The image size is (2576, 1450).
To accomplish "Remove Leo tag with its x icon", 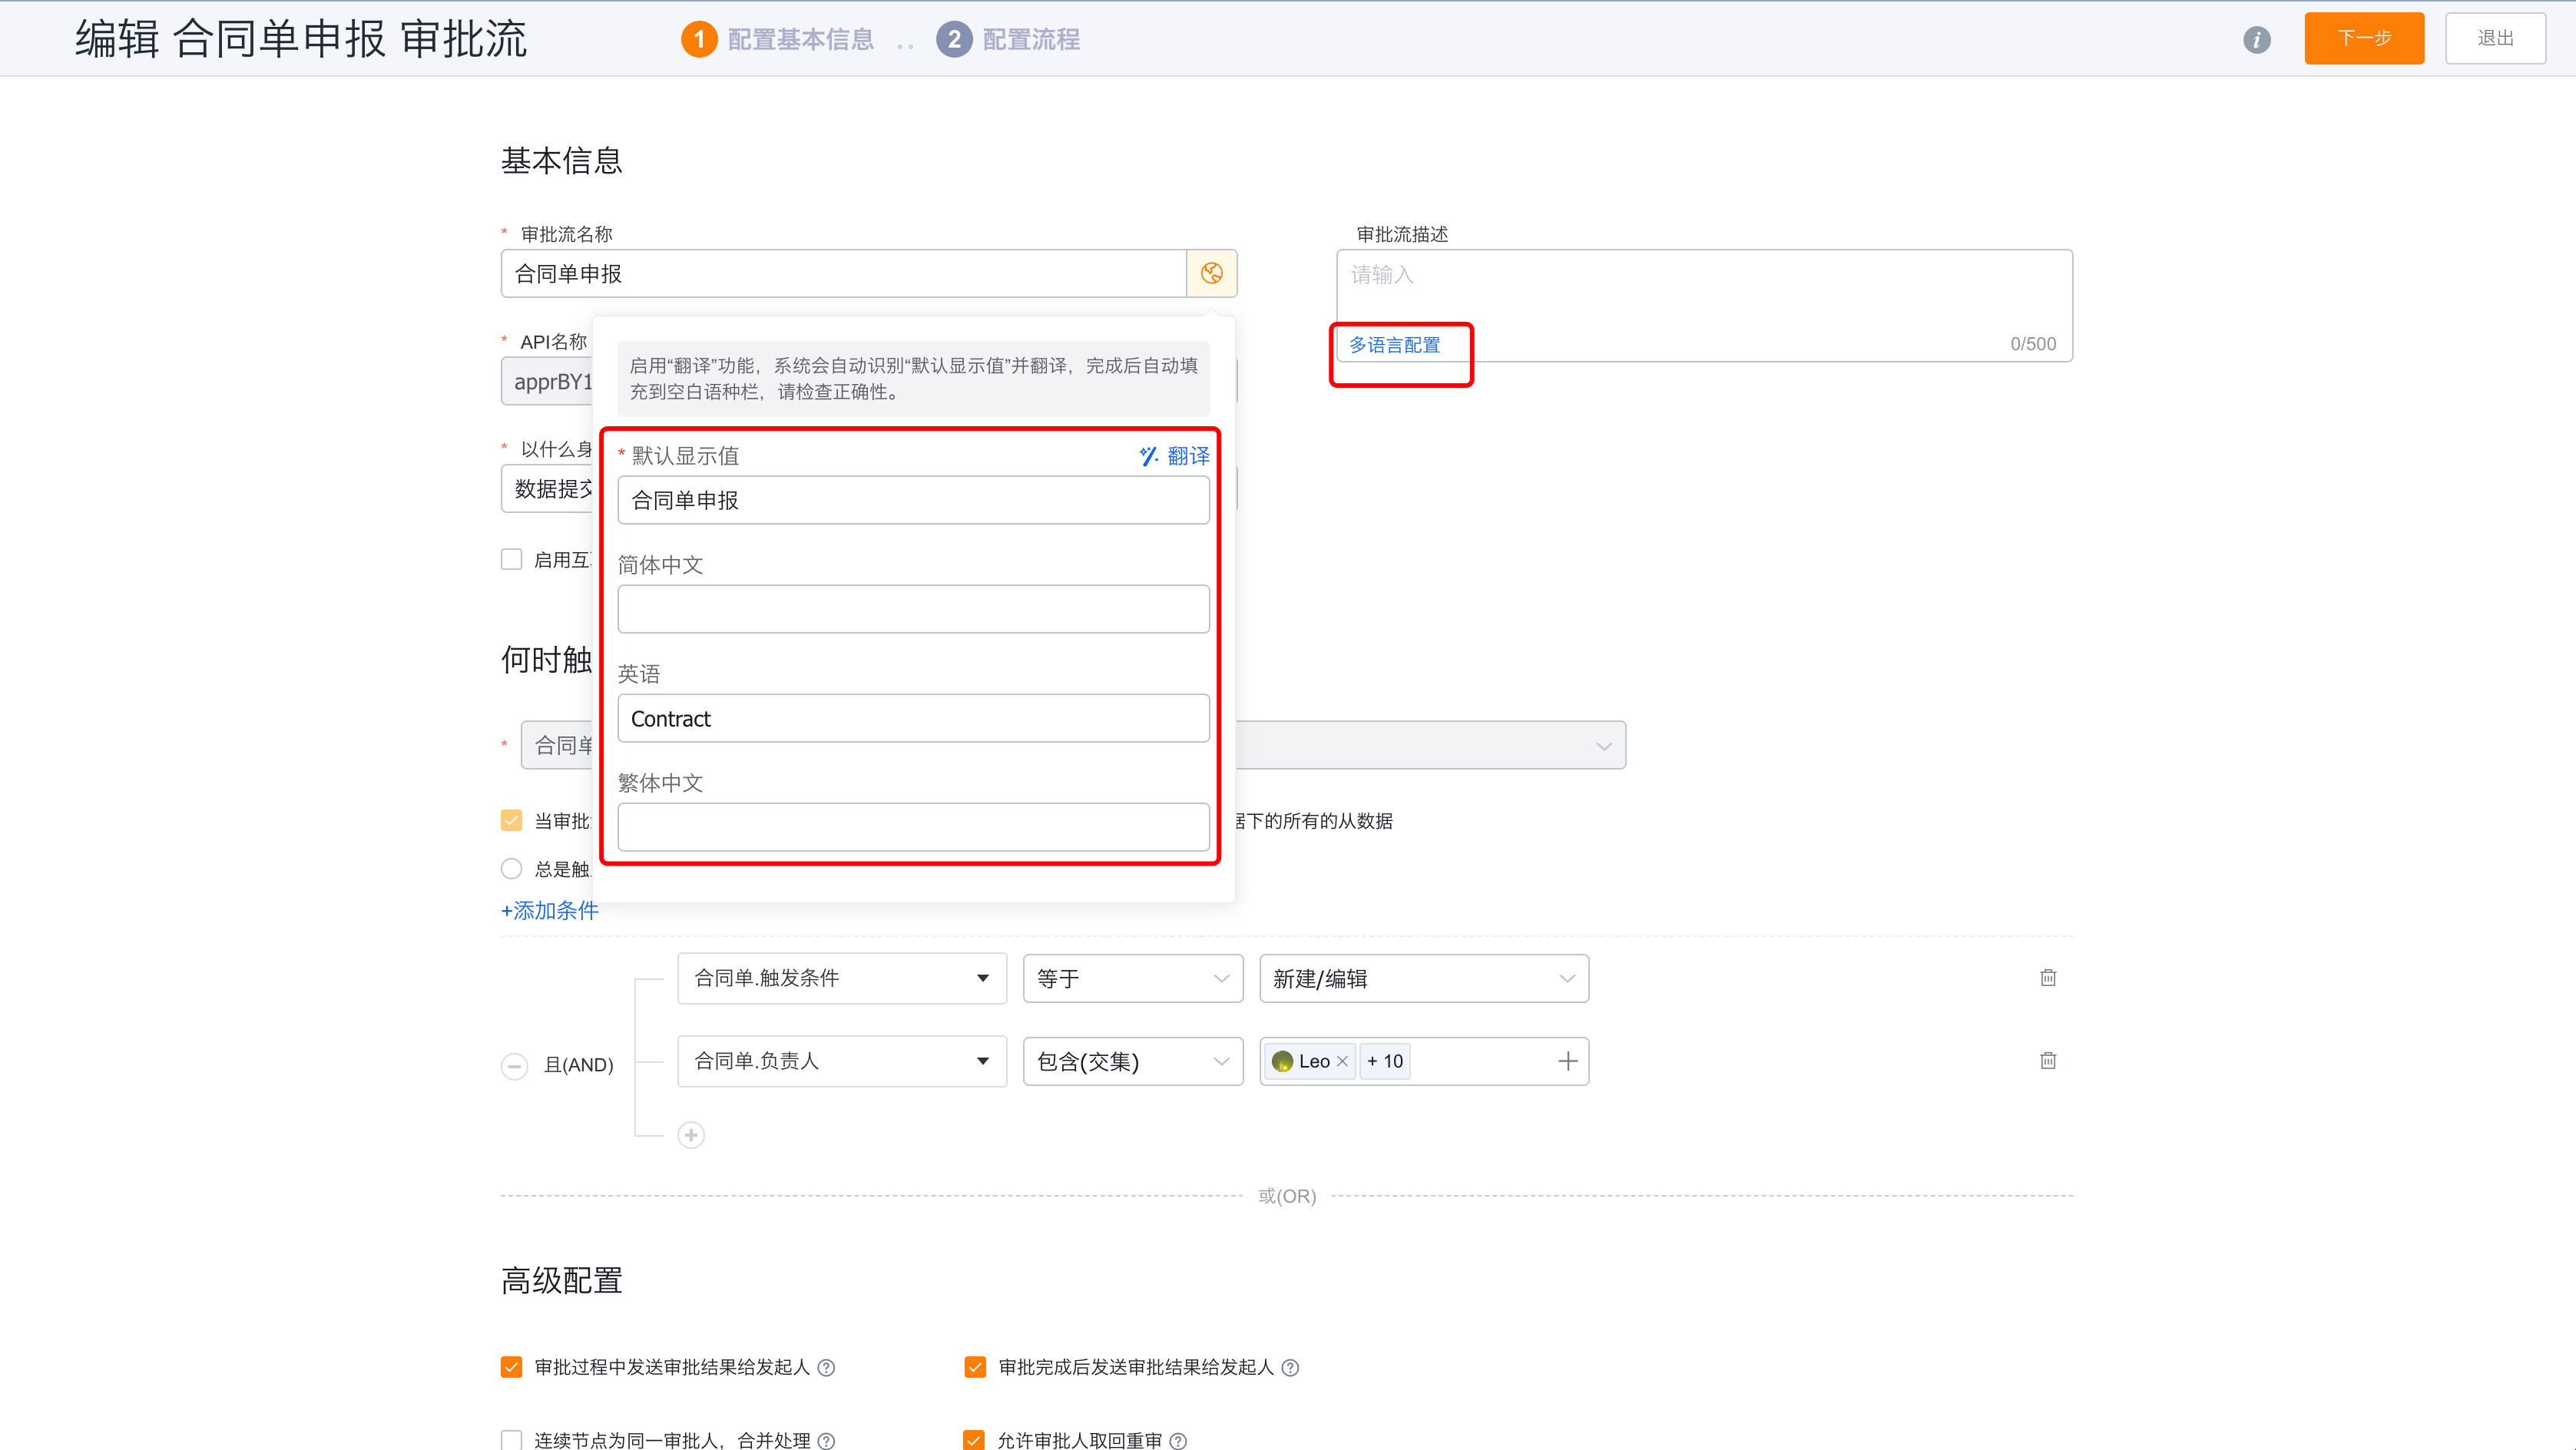I will [1342, 1061].
